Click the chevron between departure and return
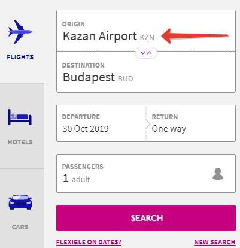 (x=148, y=124)
